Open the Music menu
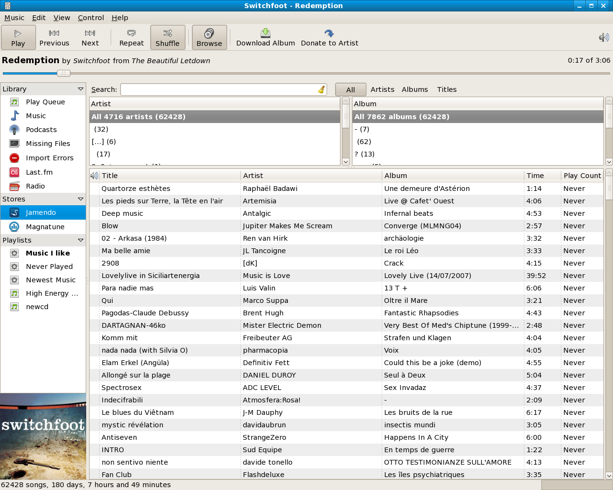 (x=14, y=18)
